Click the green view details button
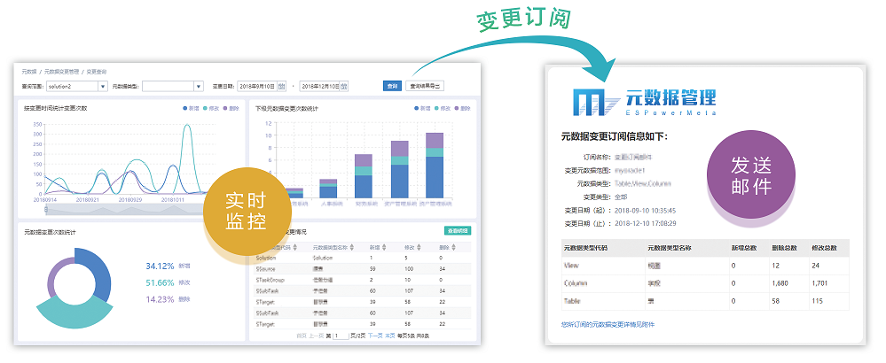This screenshot has width=886, height=363. [457, 230]
